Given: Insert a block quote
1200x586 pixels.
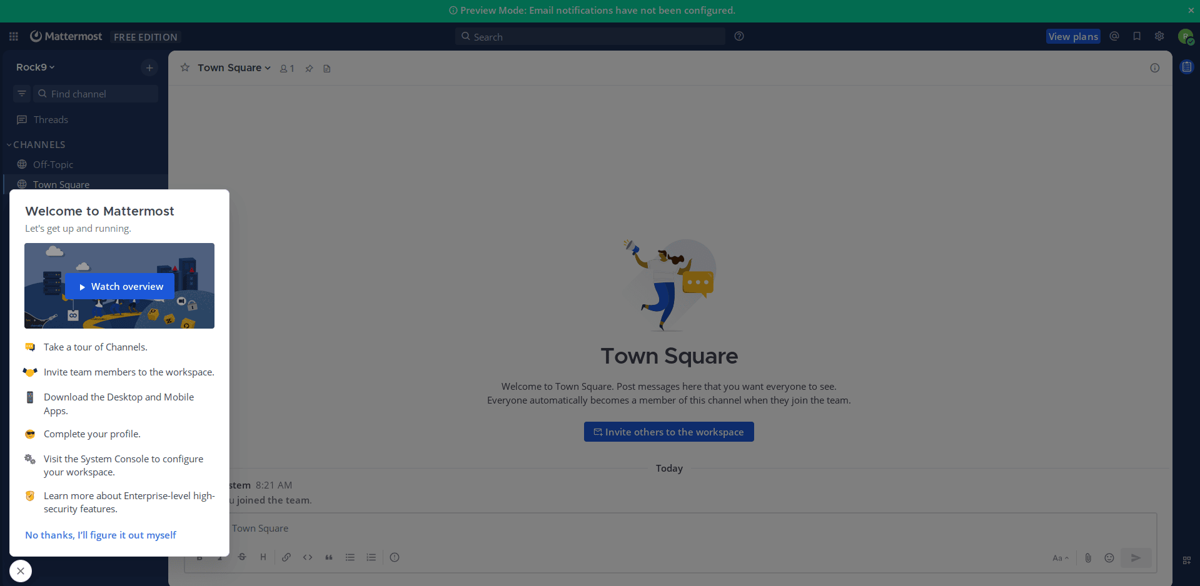Looking at the screenshot, I should pos(329,557).
